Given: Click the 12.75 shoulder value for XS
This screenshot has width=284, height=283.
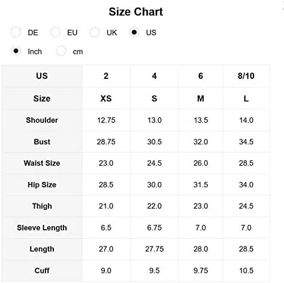Looking at the screenshot, I should coord(106,120).
